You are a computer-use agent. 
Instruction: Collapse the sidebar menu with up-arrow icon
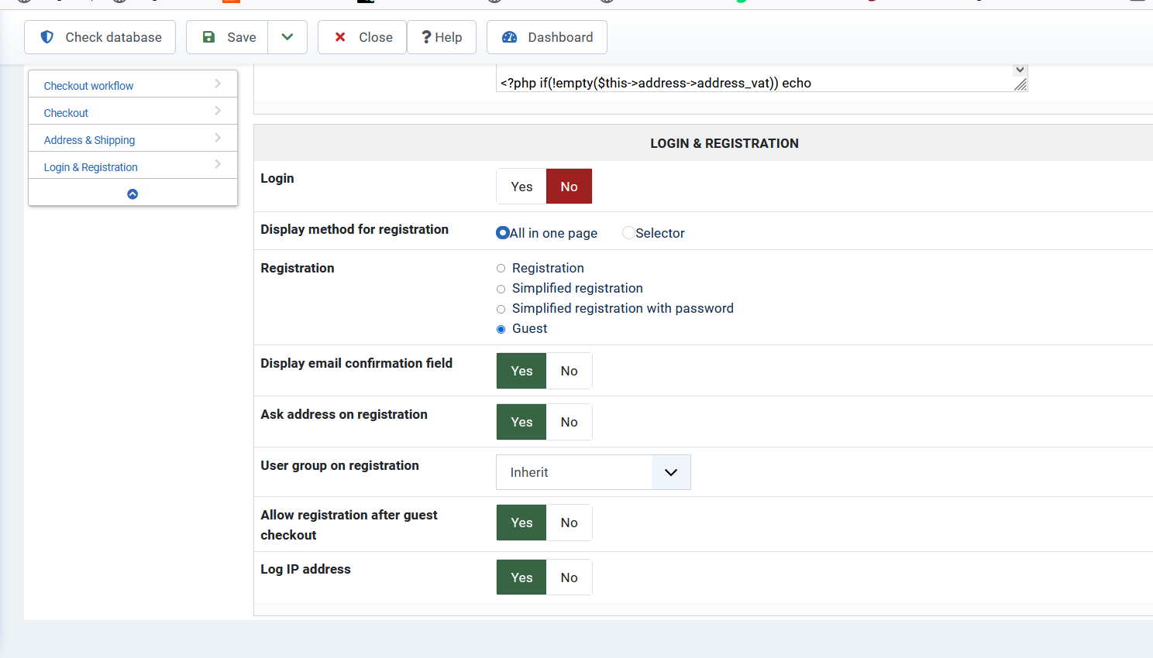click(133, 194)
